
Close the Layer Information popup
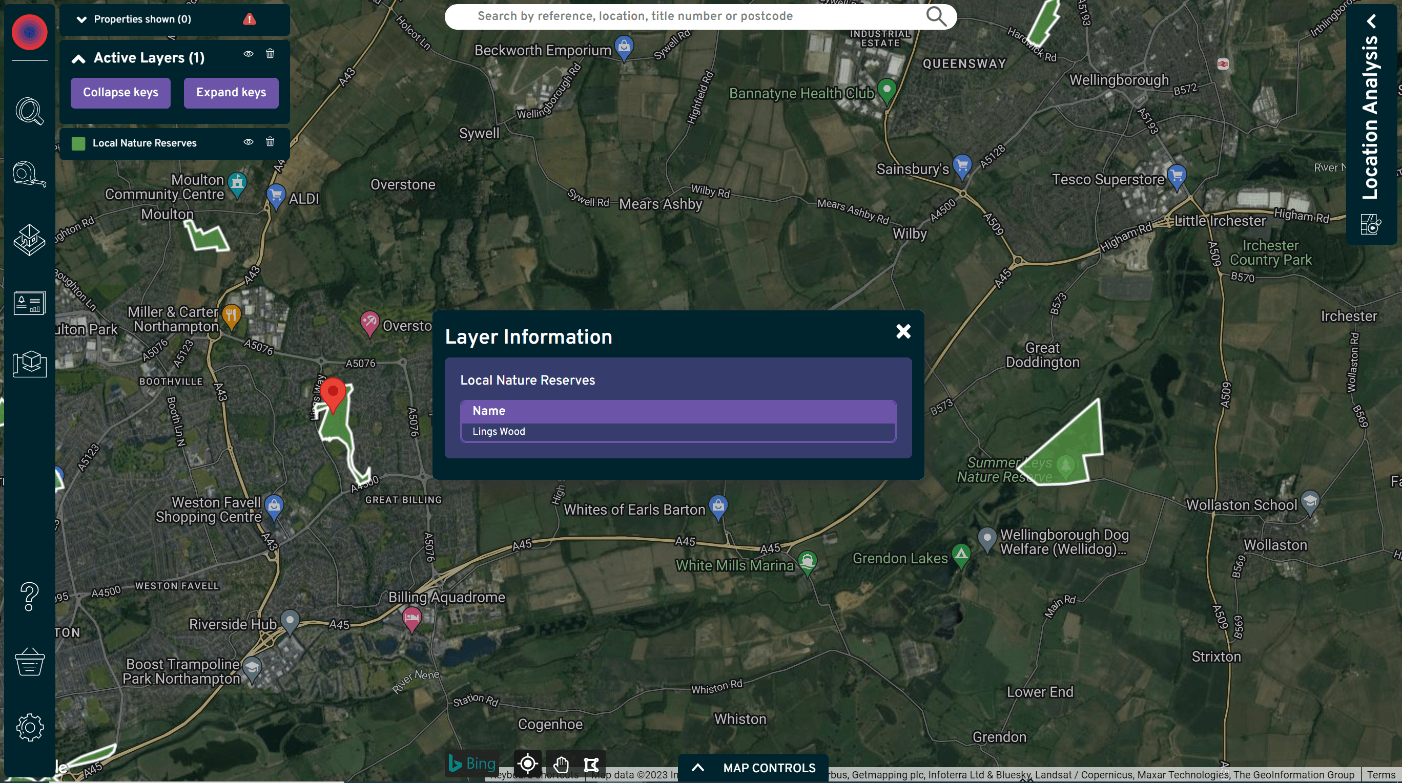(903, 331)
